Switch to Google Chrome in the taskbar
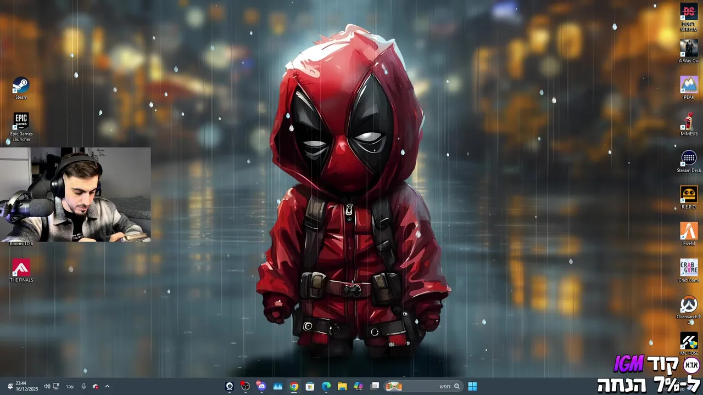This screenshot has height=395, width=703. click(x=294, y=386)
